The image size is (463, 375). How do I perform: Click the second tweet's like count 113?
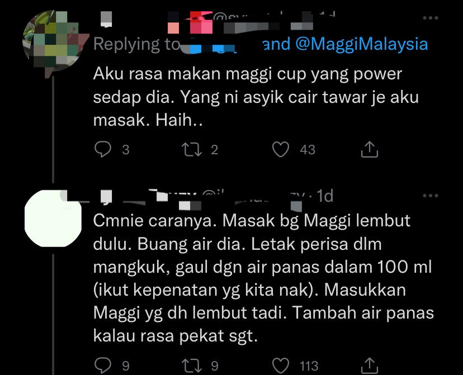click(309, 366)
